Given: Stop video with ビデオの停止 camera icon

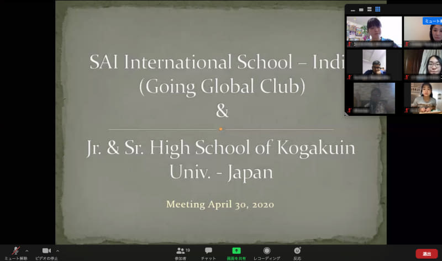Looking at the screenshot, I should pyautogui.click(x=46, y=253).
